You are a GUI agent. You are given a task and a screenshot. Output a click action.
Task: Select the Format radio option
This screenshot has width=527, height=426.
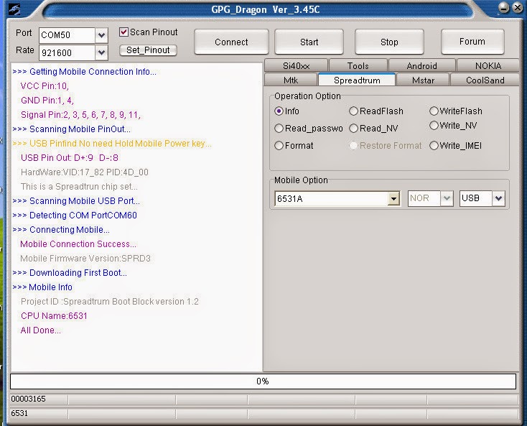(x=279, y=146)
